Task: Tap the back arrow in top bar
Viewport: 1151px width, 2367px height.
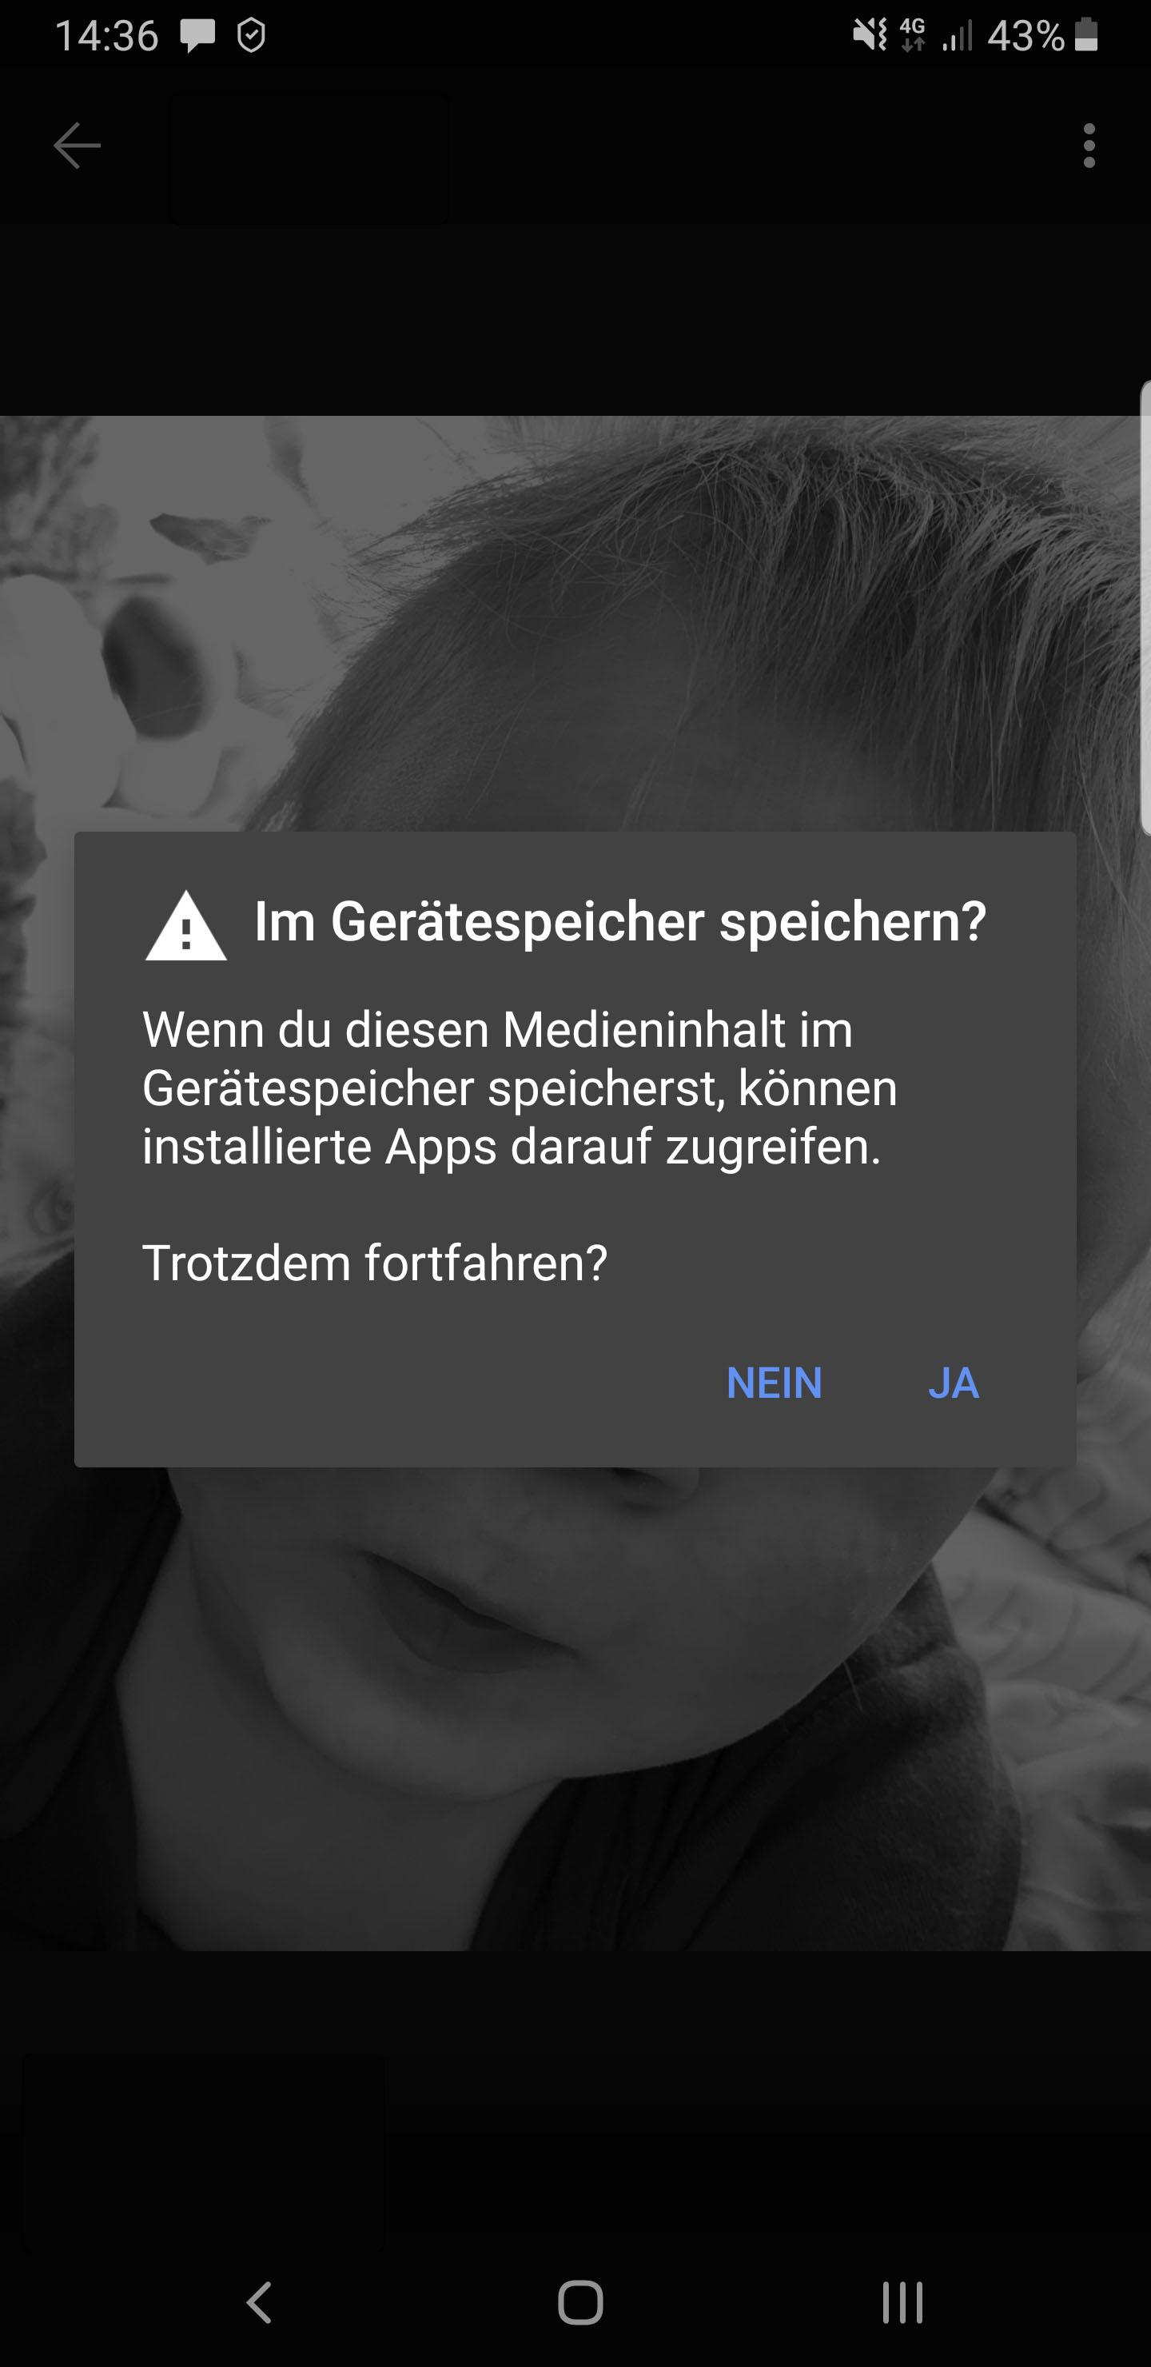Action: click(x=78, y=146)
